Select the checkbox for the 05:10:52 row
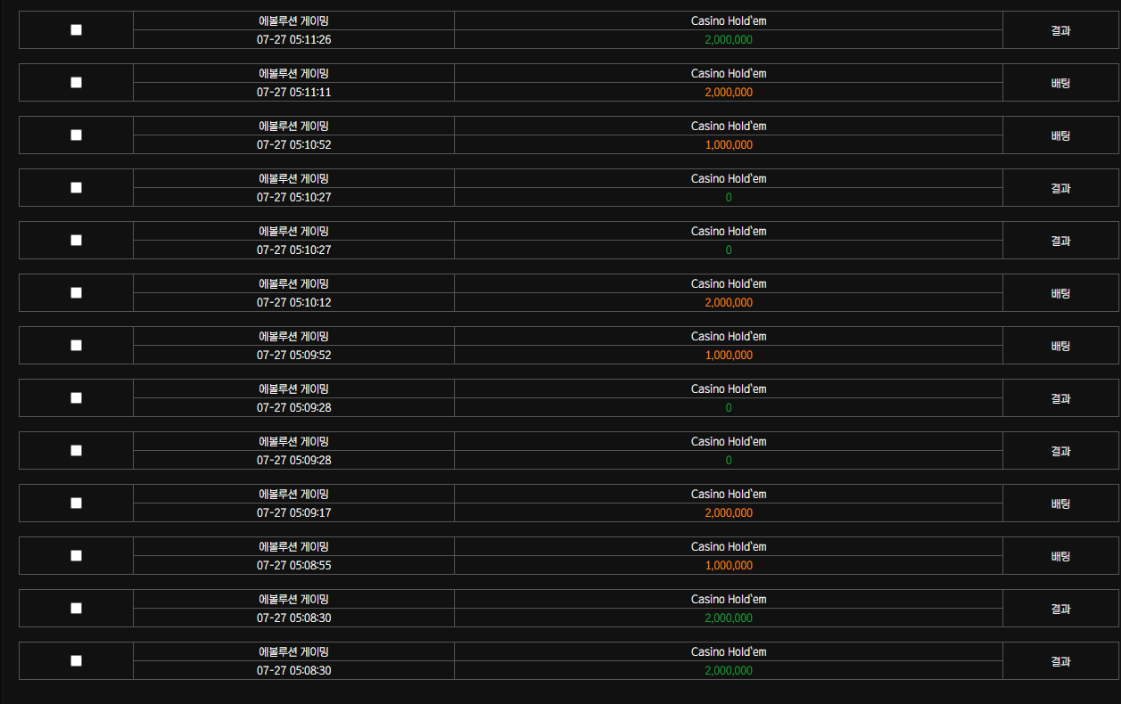Viewport: 1121px width, 704px height. point(76,135)
